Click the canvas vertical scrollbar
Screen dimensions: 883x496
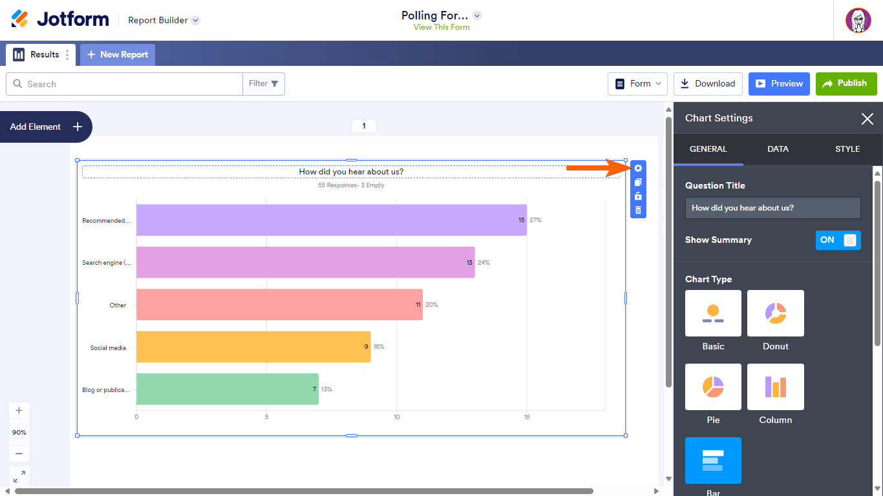[668, 252]
